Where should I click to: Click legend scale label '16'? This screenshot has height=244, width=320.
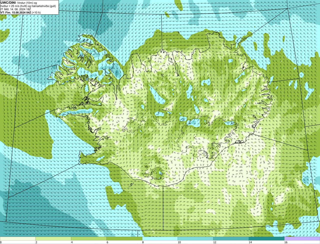pos(286,242)
